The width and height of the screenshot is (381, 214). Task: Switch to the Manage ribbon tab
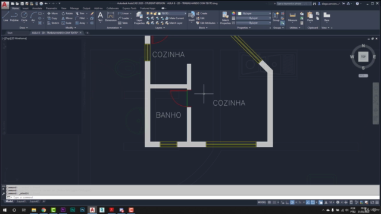(74, 8)
